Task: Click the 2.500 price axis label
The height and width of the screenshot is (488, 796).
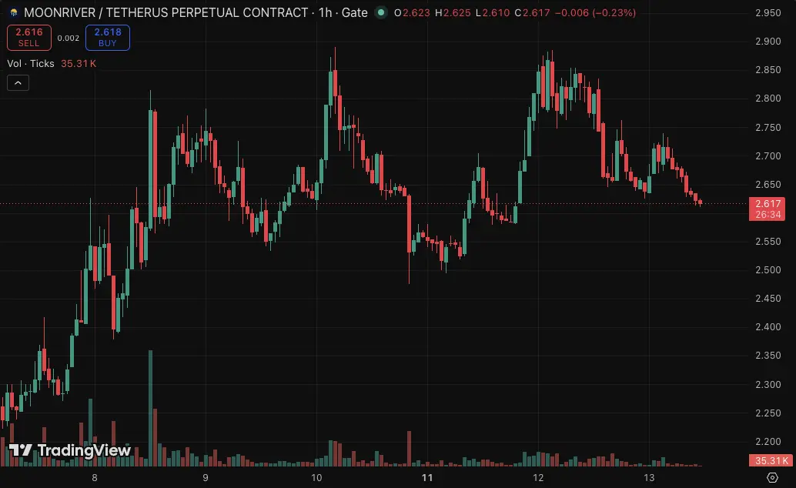Action: [x=768, y=269]
